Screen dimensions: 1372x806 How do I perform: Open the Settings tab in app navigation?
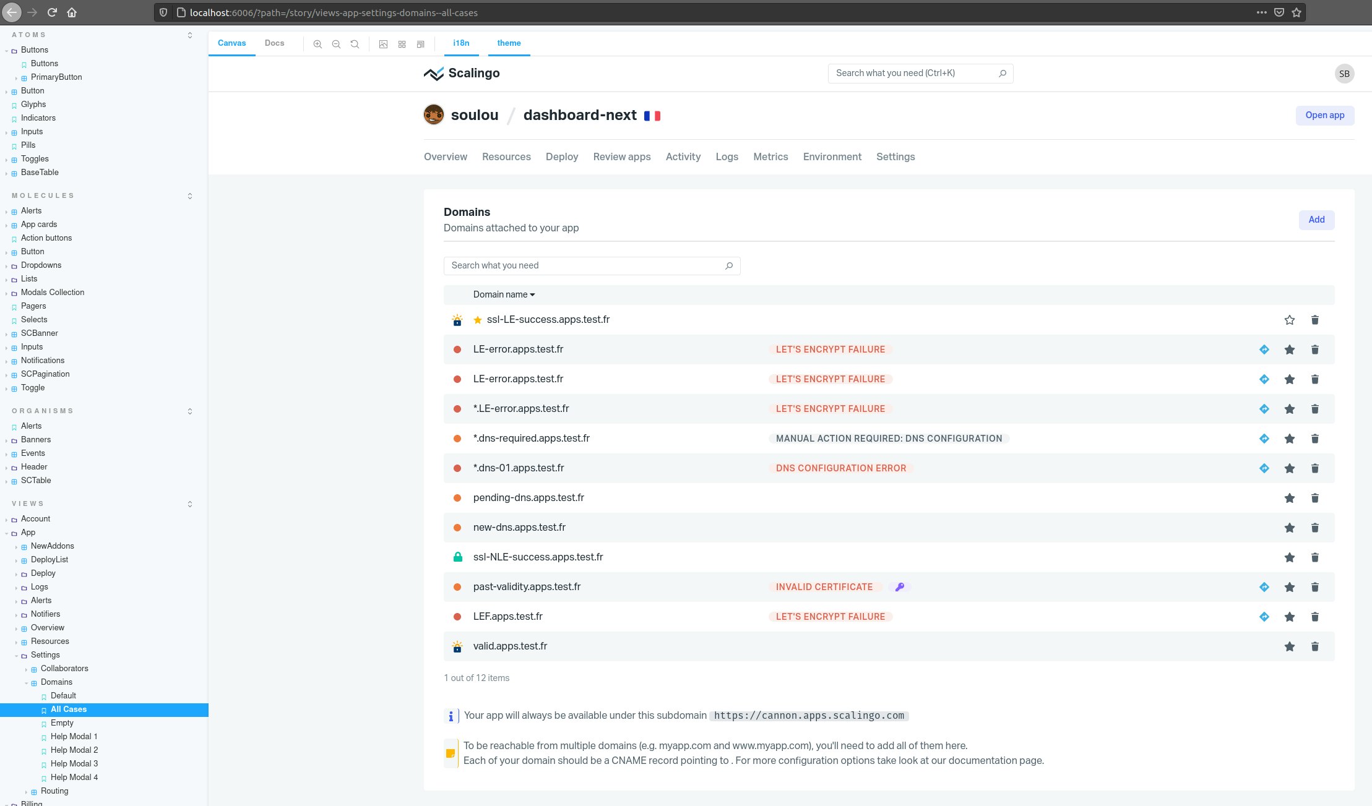[895, 156]
